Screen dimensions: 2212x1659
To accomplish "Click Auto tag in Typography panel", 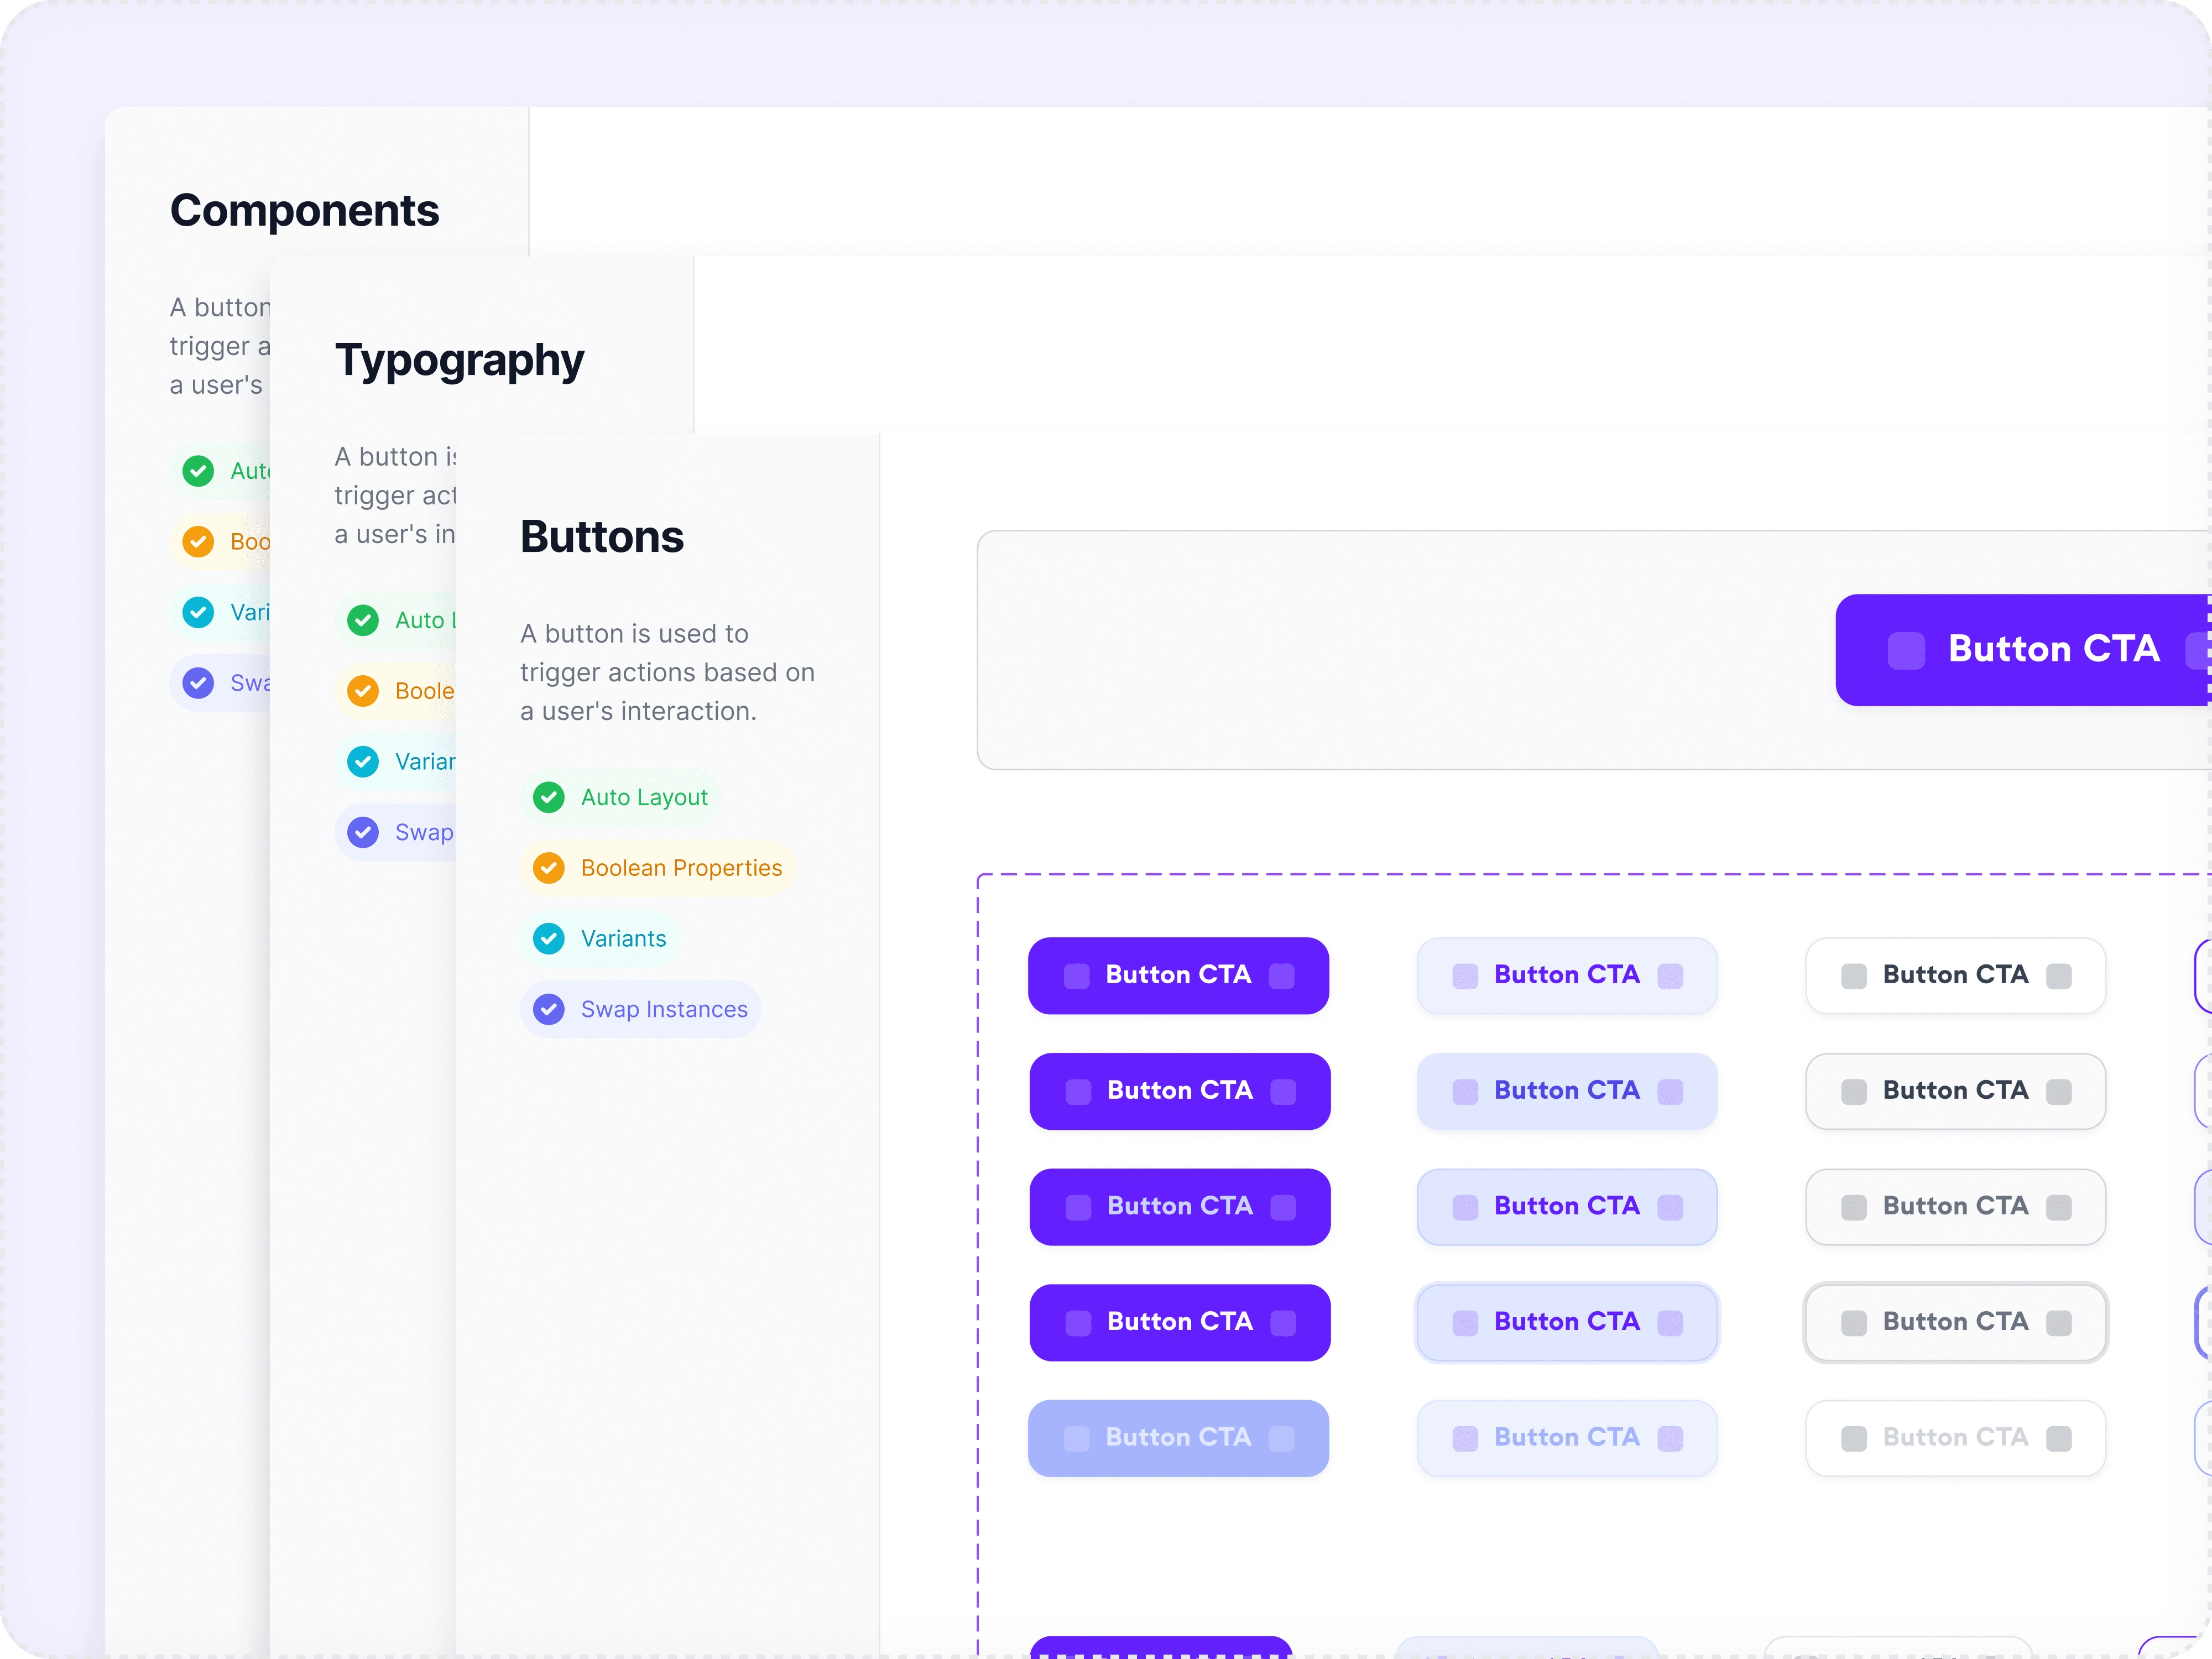I will pos(420,620).
